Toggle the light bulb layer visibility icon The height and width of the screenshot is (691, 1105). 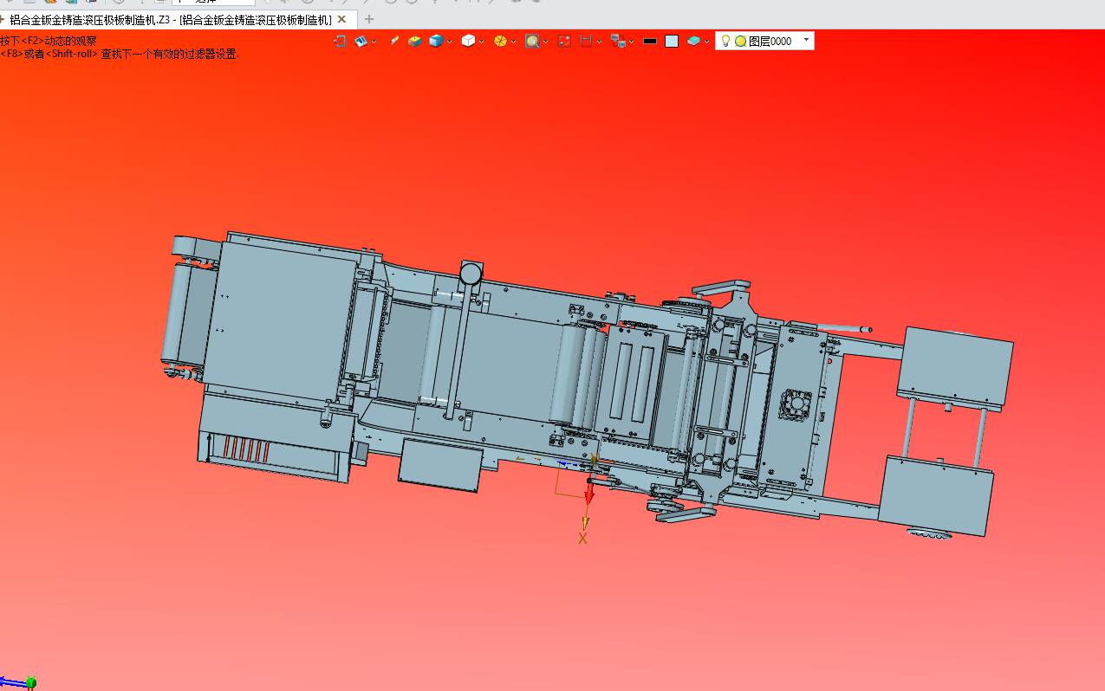click(725, 41)
